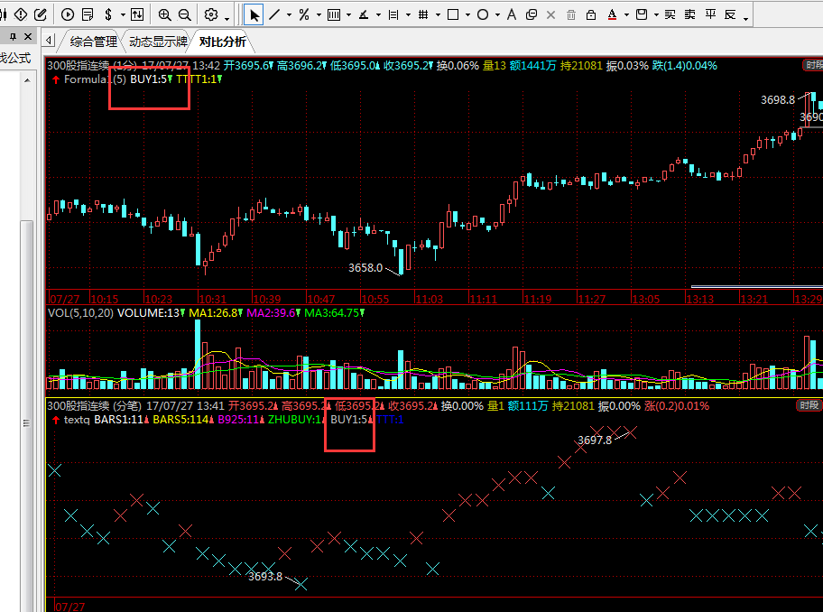Select the text annotation A tool
The image size is (823, 612).
(512, 14)
